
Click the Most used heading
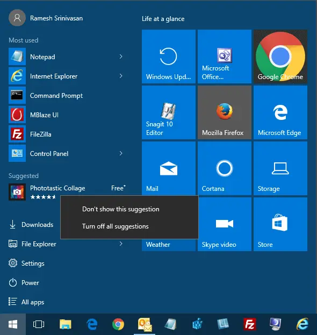coord(24,40)
